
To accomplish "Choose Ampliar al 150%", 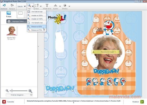I will [x=37, y=19].
